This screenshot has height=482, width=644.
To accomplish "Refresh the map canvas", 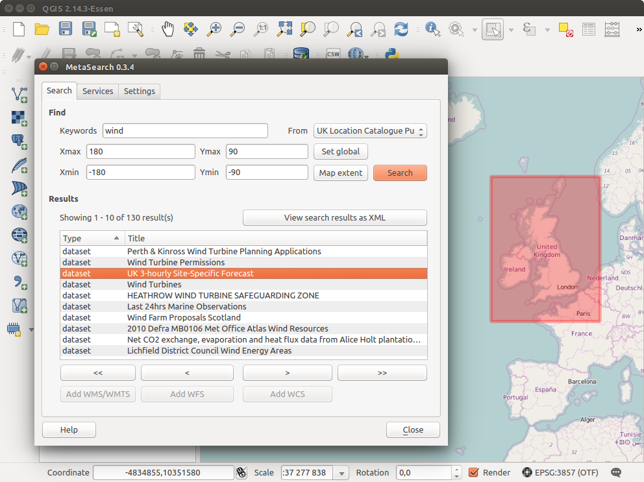I will (401, 29).
